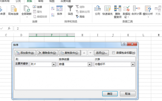Click Delete Condition (删除条件) button
162x101 pixels.
point(47,53)
